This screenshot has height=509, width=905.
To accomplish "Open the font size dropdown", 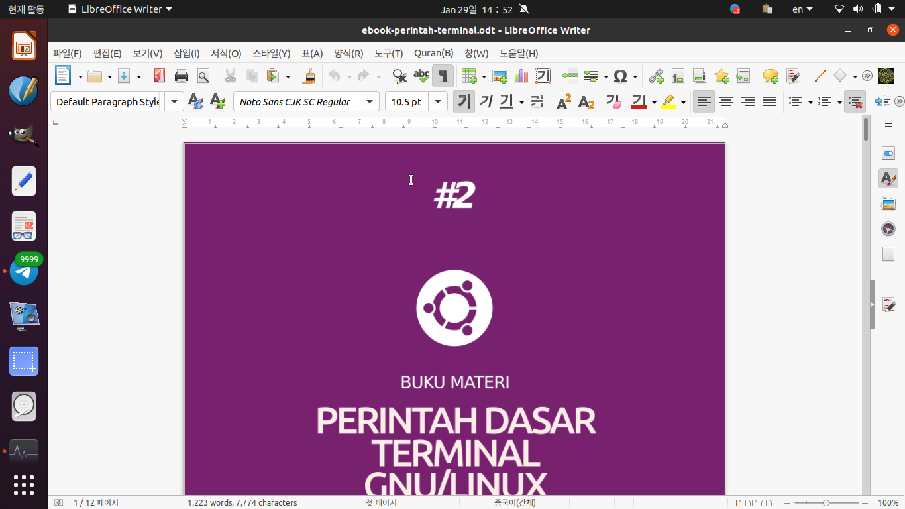I will [x=438, y=101].
